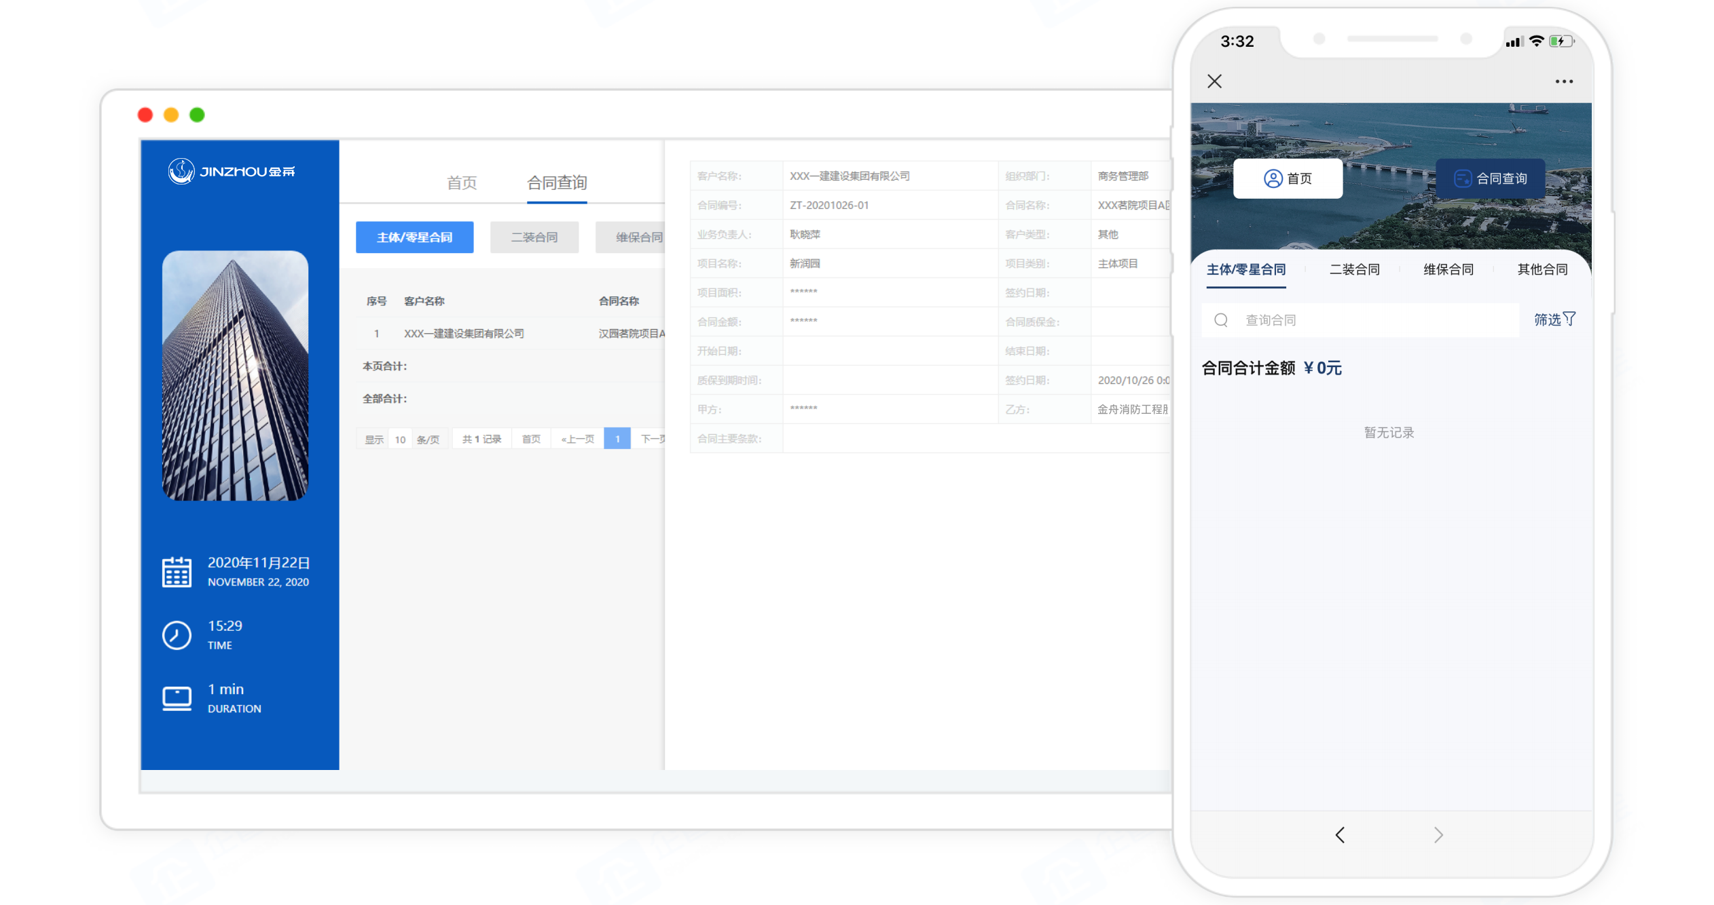
Task: Click the clock TIME icon
Action: click(x=177, y=635)
